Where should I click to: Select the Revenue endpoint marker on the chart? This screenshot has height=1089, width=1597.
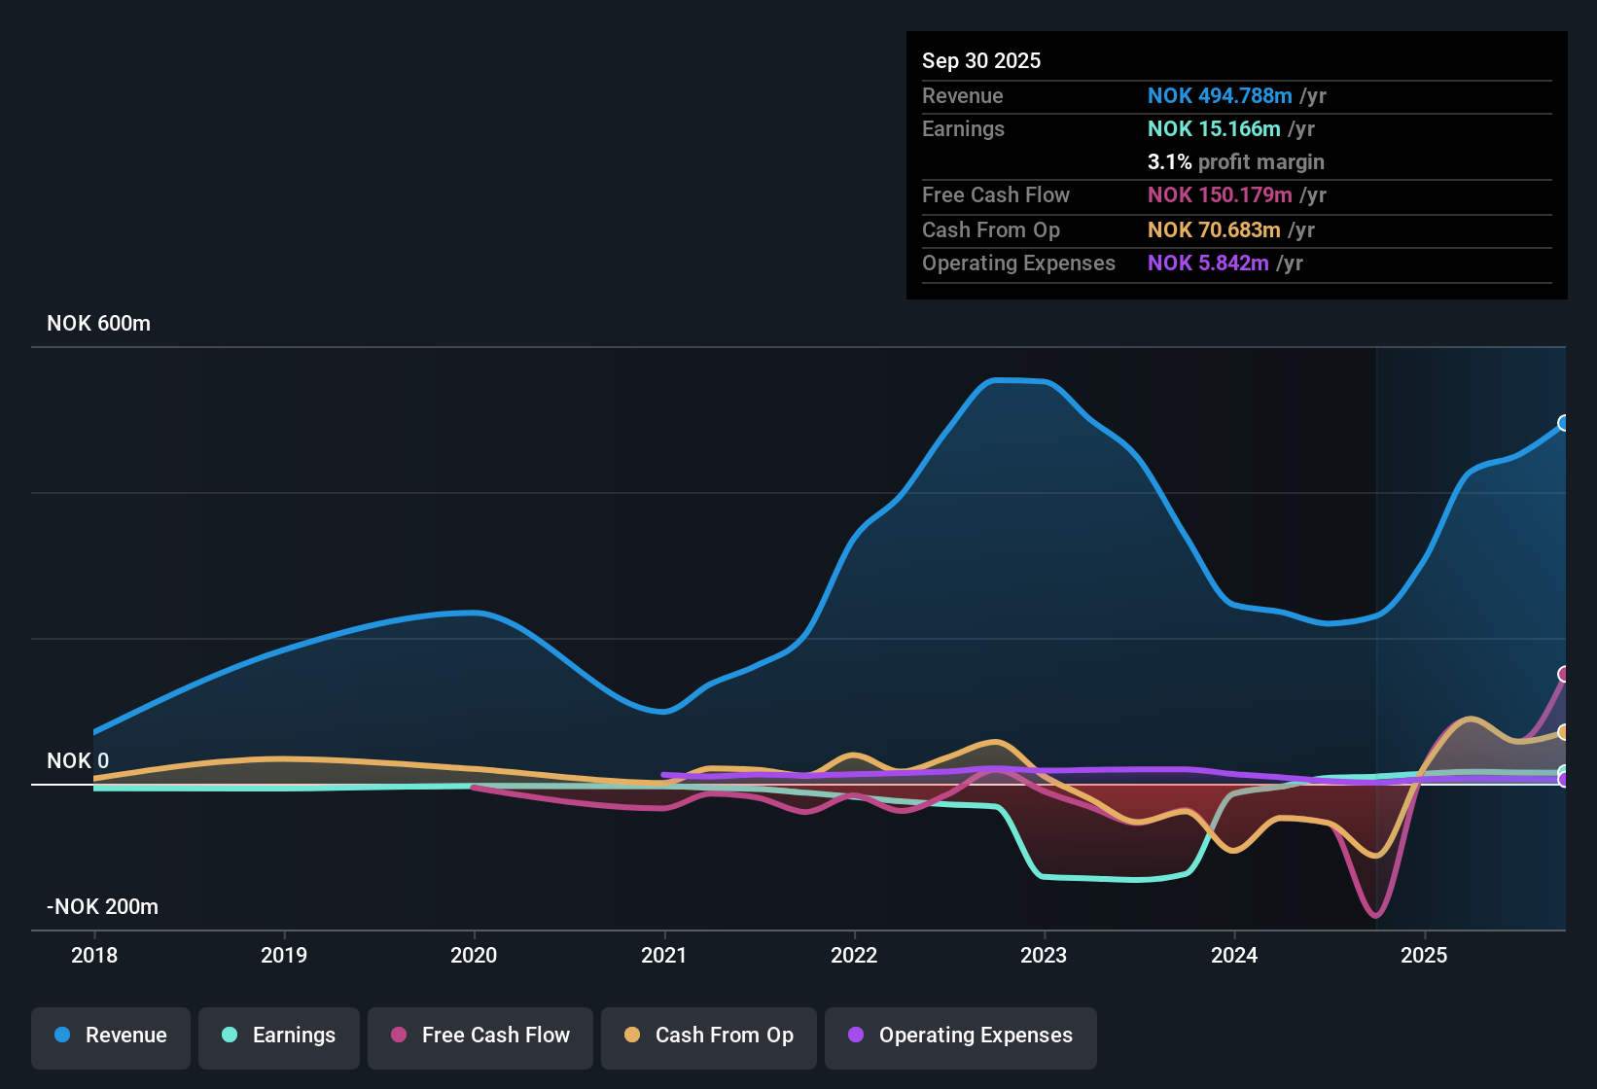click(1565, 423)
